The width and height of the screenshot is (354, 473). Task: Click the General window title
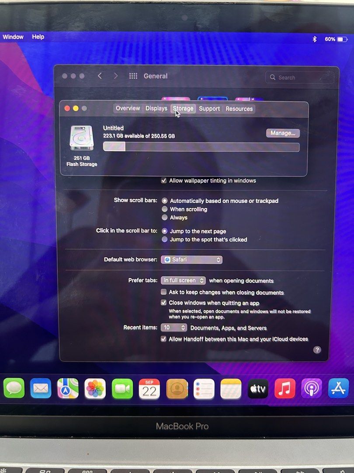pyautogui.click(x=155, y=76)
